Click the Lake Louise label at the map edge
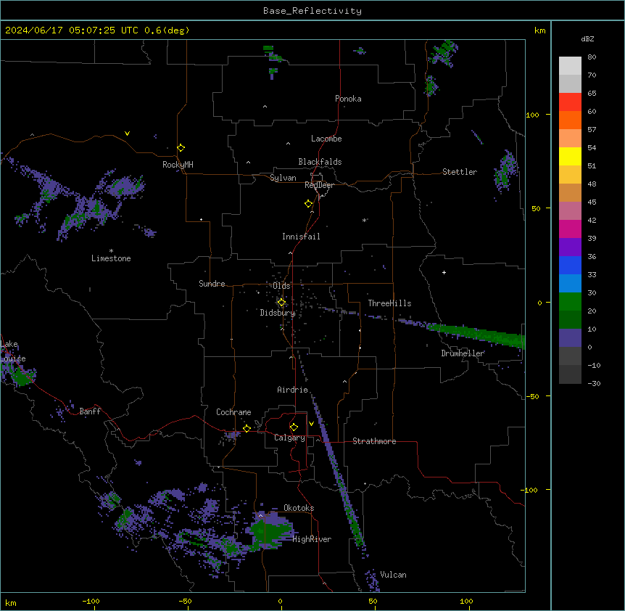The image size is (625, 611). click(x=13, y=351)
